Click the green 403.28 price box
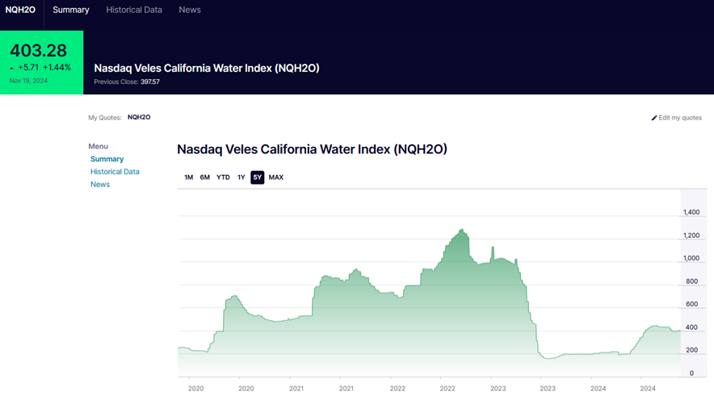Screen dimensions: 714x396 (41, 62)
